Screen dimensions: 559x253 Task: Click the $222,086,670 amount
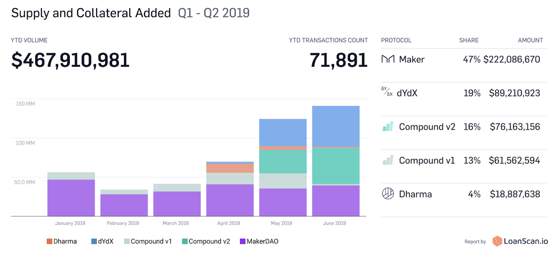pos(512,59)
